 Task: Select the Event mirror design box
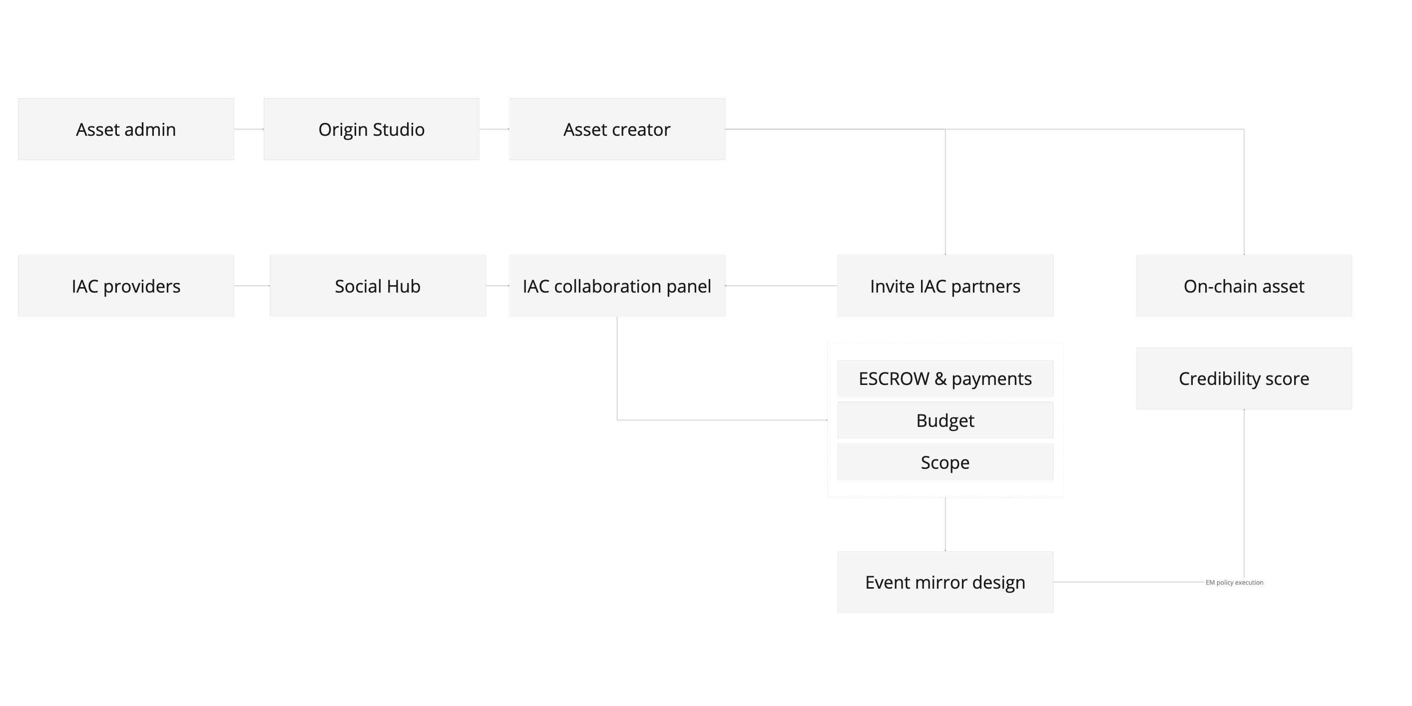(945, 582)
